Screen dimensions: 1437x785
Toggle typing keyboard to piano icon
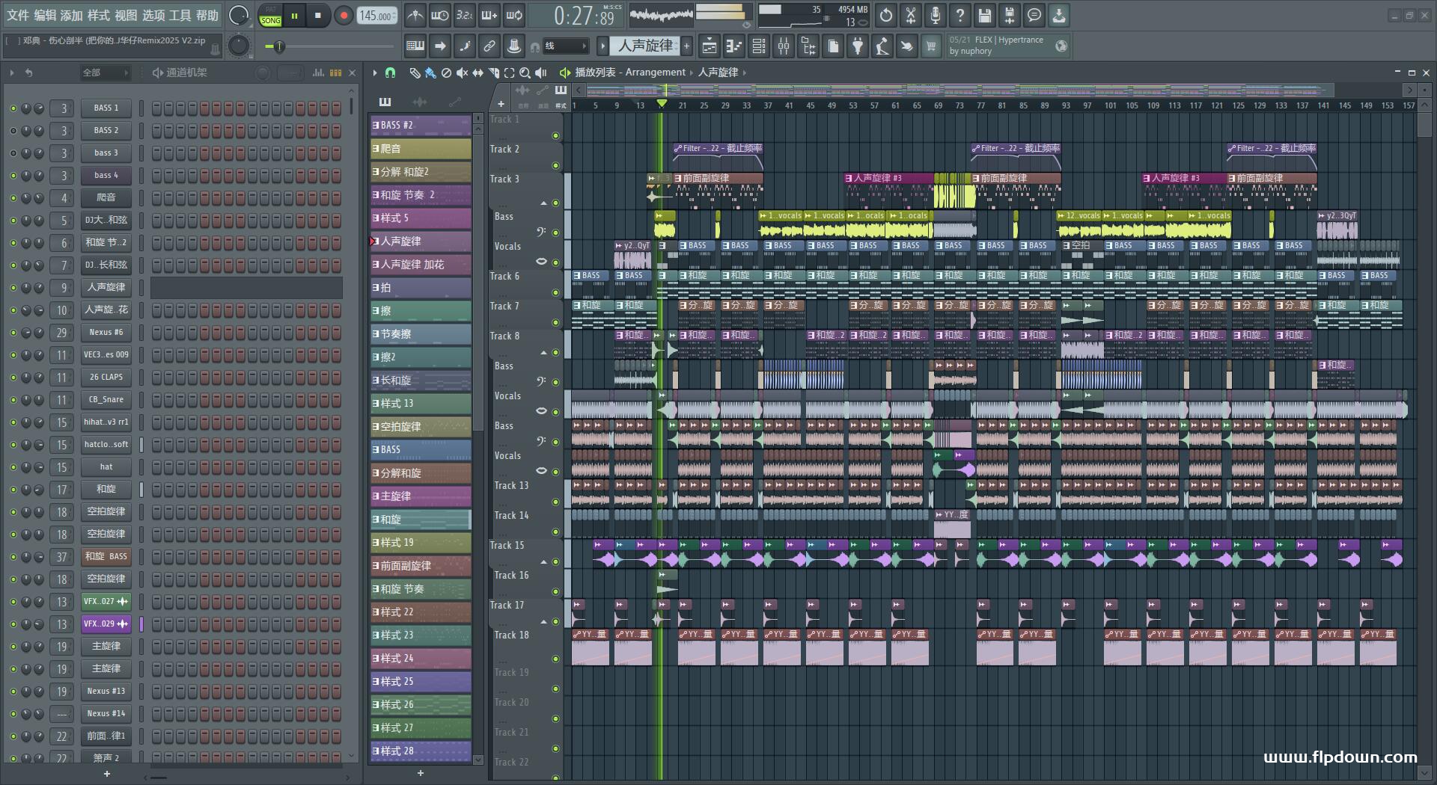point(415,46)
